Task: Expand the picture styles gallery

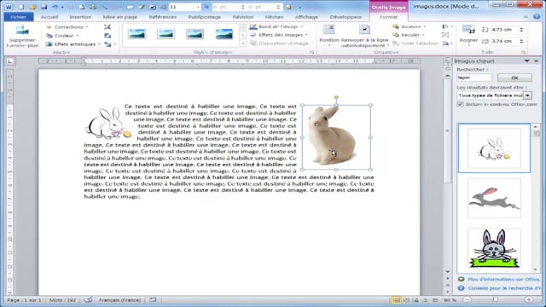Action: pos(242,43)
